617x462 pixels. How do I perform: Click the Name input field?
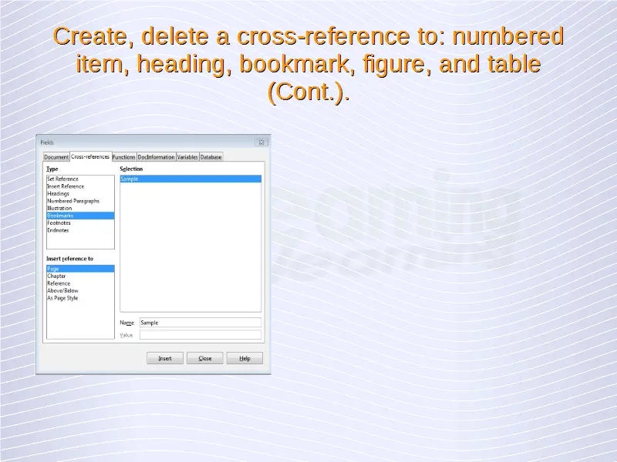(200, 323)
